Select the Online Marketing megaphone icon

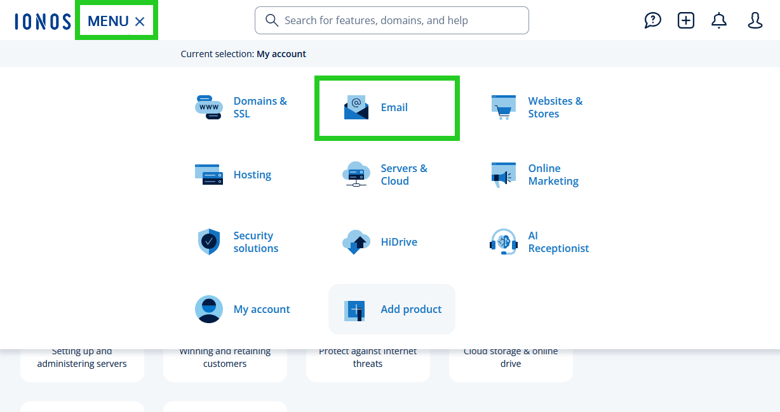503,175
